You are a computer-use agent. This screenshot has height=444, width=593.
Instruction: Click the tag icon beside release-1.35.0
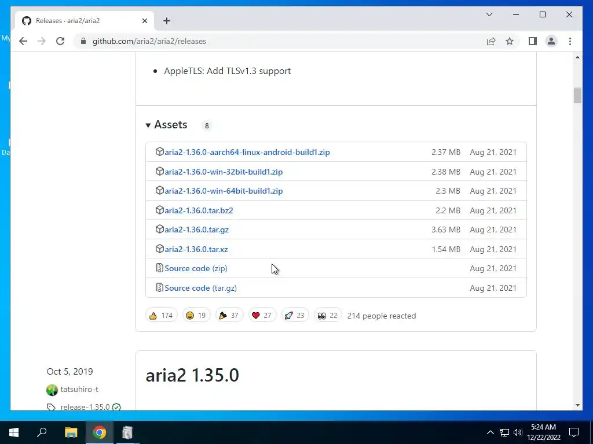pyautogui.click(x=51, y=407)
